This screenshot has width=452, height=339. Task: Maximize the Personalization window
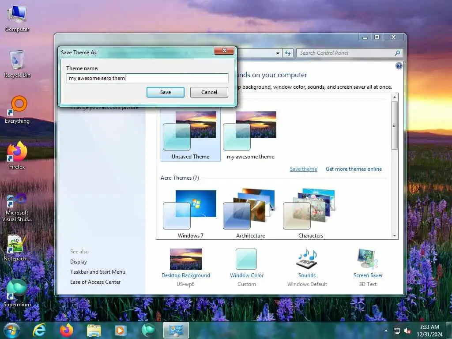(377, 37)
